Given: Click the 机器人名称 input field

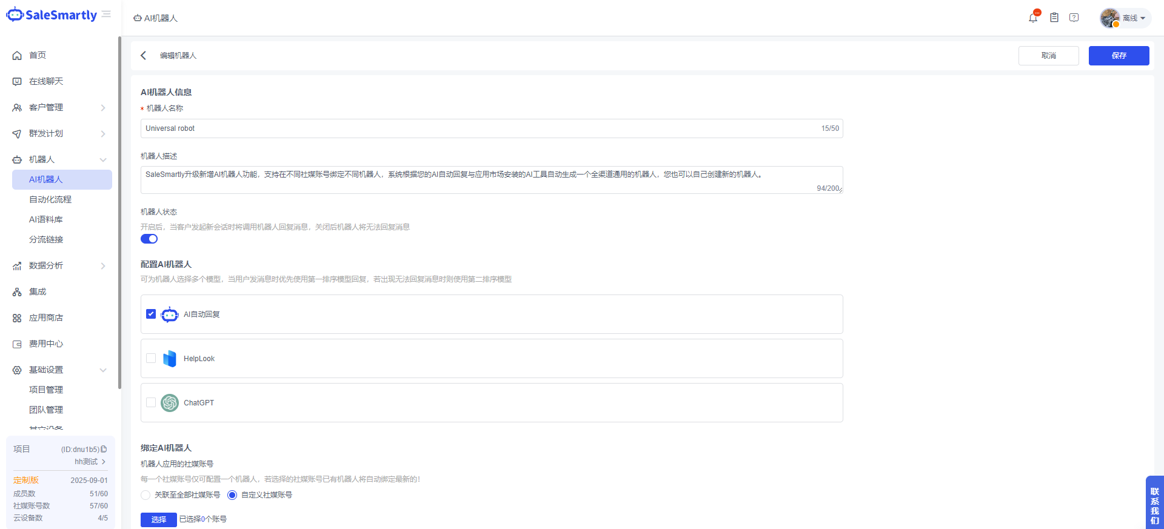Looking at the screenshot, I should tap(492, 128).
